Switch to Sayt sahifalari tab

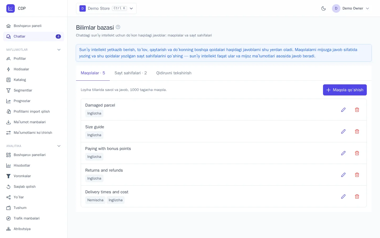[131, 73]
